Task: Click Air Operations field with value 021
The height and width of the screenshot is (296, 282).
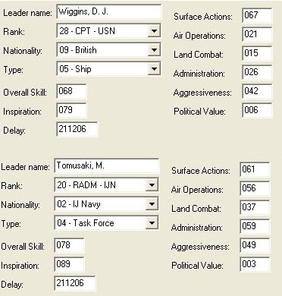Action: pyautogui.click(x=257, y=34)
